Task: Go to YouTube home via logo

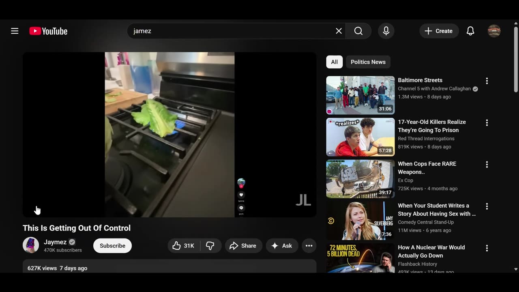Action: (48, 31)
